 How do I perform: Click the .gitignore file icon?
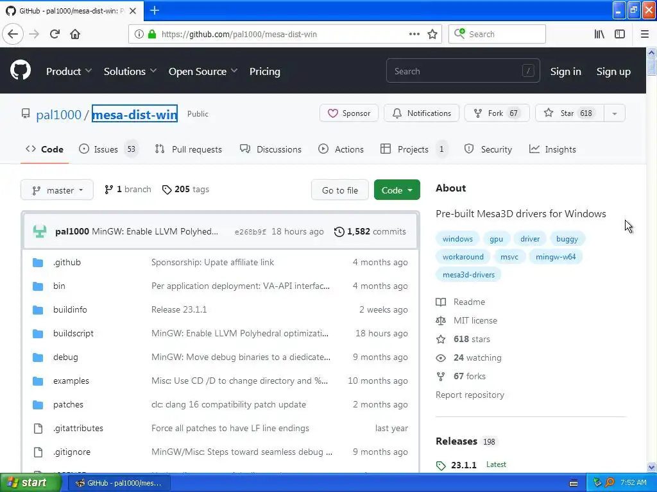[x=38, y=452]
